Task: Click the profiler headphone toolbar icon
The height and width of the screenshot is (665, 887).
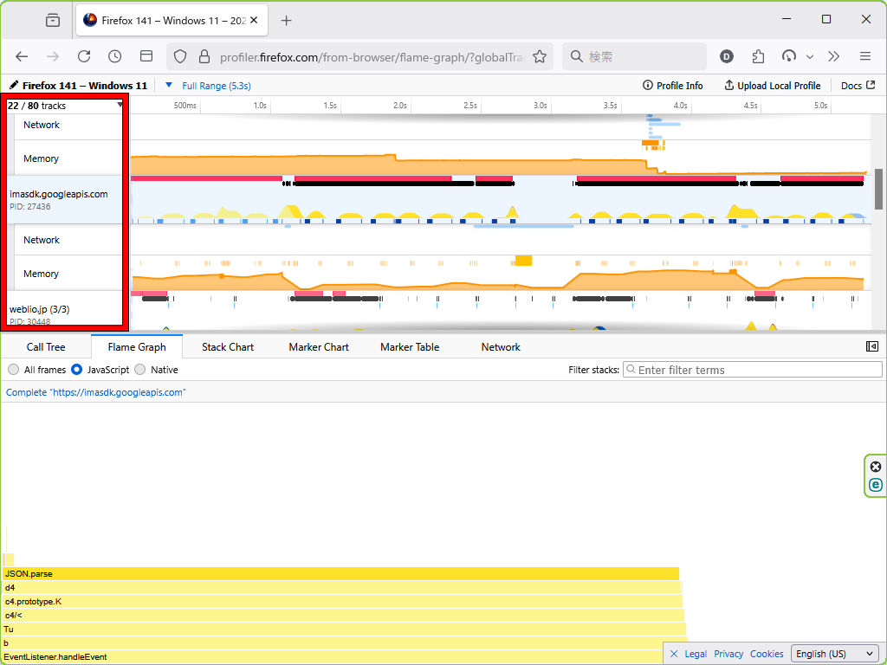Action: pos(788,56)
